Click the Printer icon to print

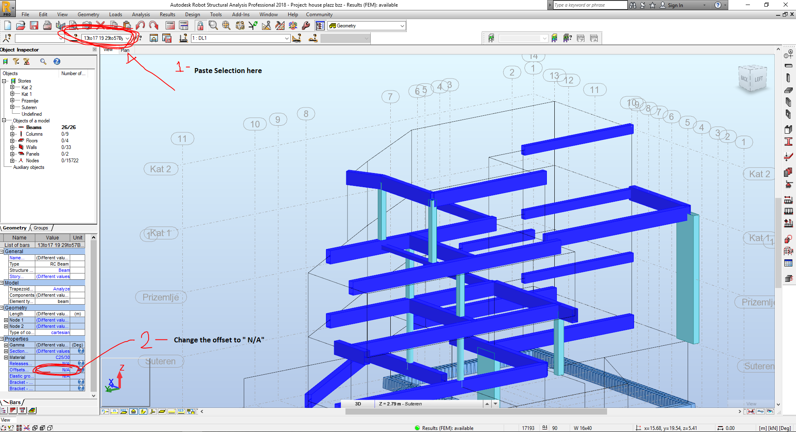tap(48, 25)
